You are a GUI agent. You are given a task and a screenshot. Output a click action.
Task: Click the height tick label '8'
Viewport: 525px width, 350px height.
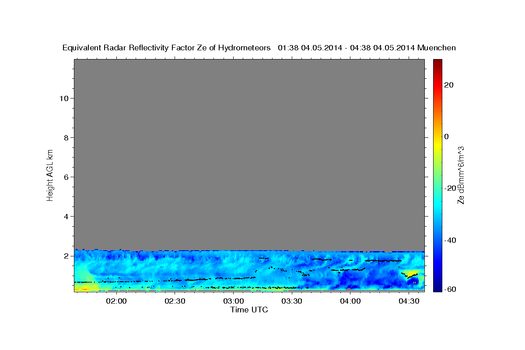pyautogui.click(x=66, y=137)
